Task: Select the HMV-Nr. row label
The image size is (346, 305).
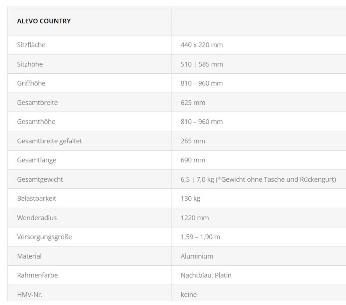Action: point(30,295)
